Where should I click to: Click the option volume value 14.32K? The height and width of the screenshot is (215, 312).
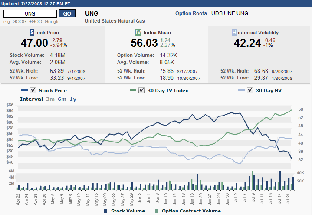[168, 55]
